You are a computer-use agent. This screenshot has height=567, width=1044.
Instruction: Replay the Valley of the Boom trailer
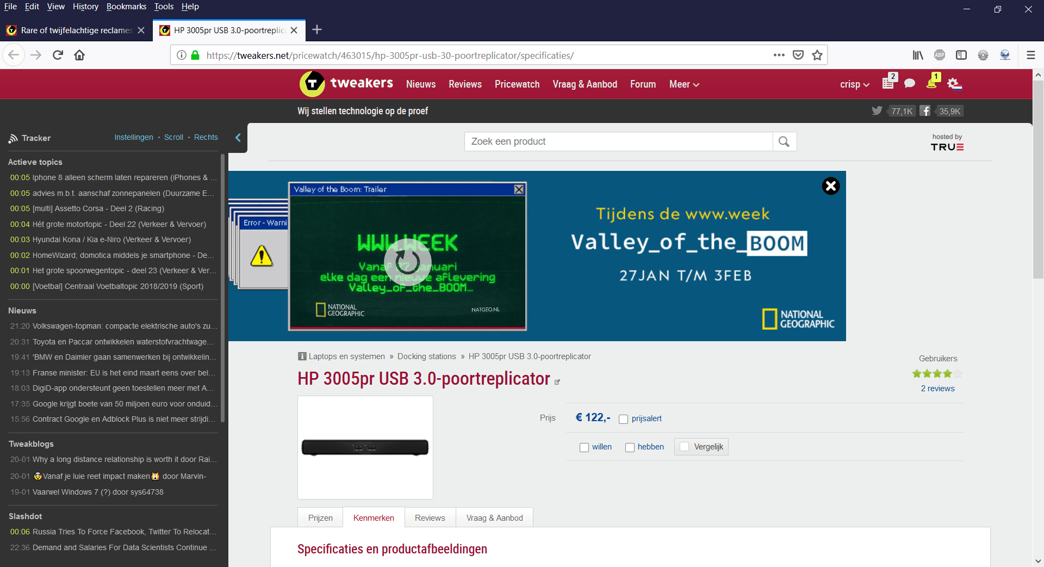(407, 262)
